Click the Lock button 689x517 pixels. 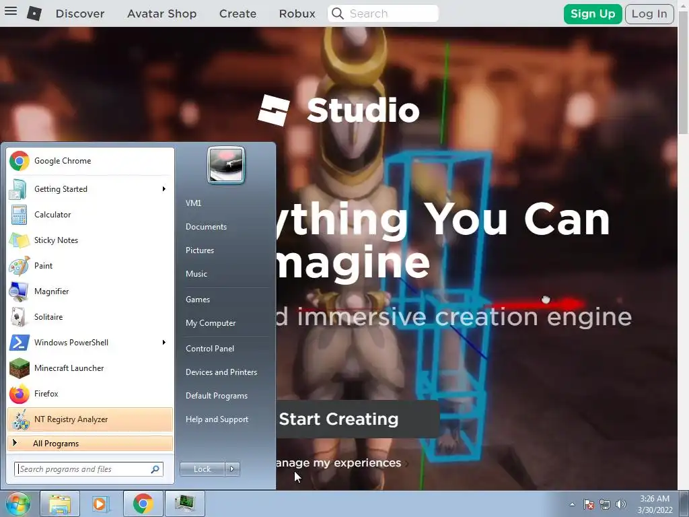pos(202,469)
